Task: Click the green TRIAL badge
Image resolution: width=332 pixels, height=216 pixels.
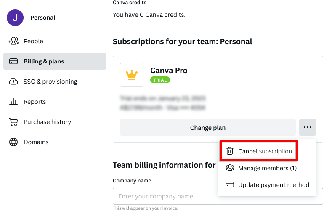Action: tap(160, 80)
